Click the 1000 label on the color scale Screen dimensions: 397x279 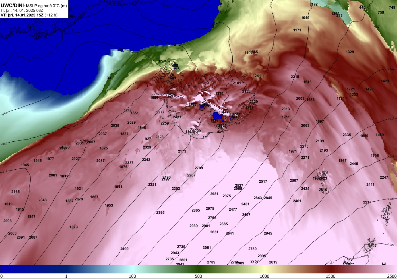(264, 276)
